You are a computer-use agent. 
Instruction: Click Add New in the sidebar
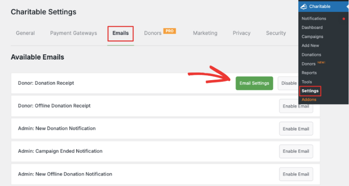(x=310, y=46)
